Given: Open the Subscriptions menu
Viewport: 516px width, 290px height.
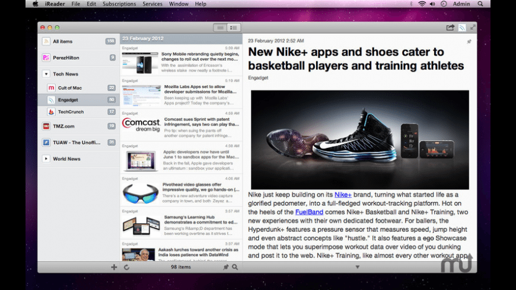Looking at the screenshot, I should point(119,4).
